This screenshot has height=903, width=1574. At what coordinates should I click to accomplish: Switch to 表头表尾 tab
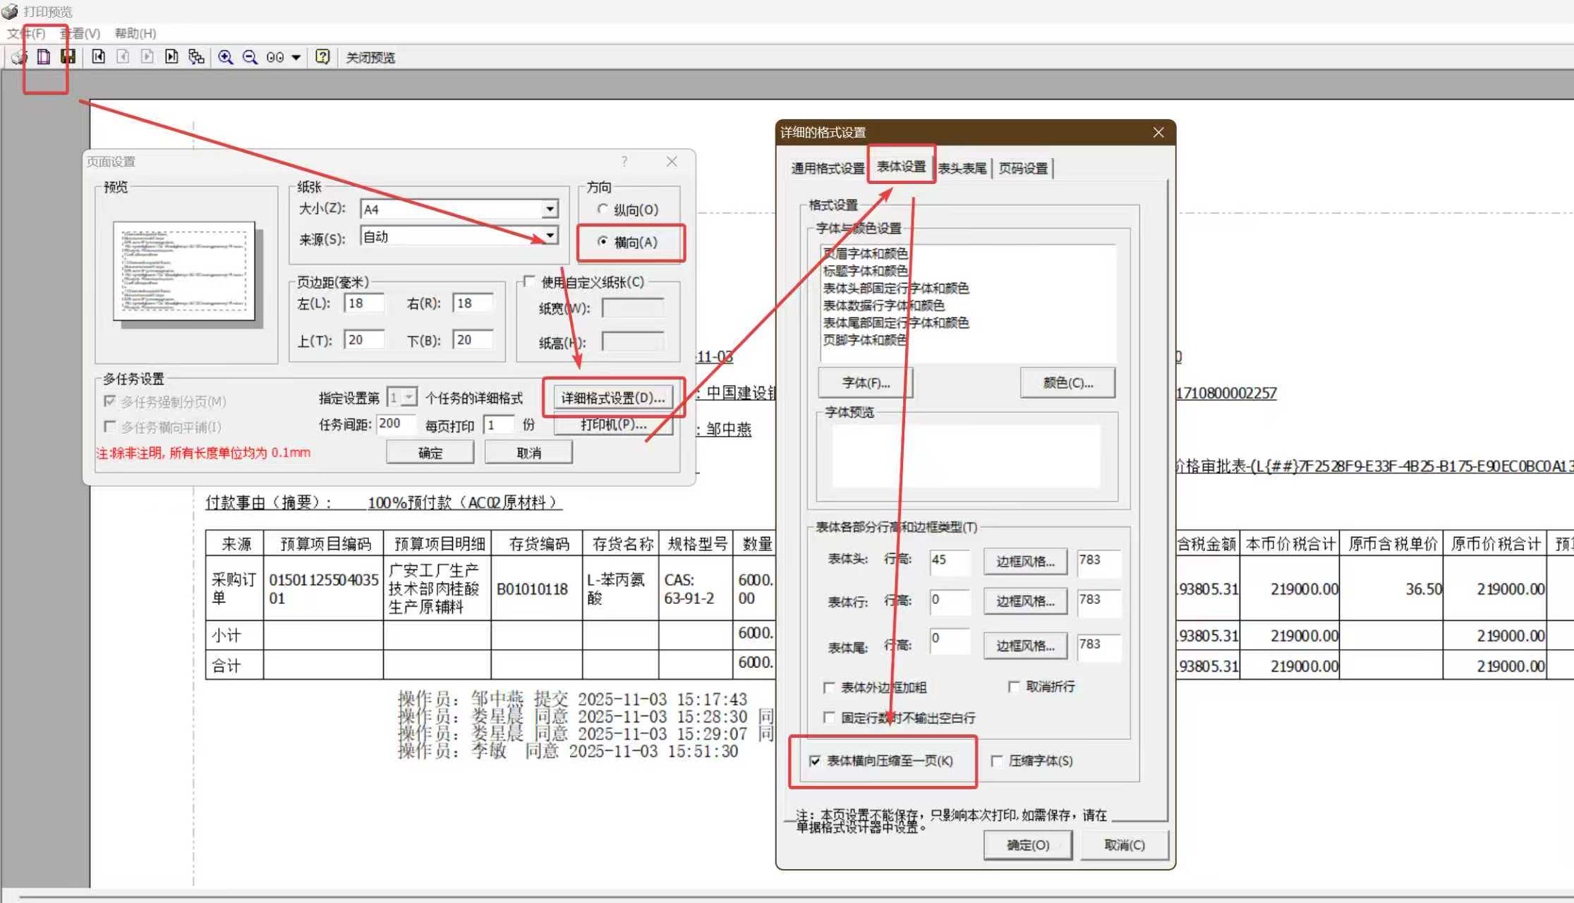pos(962,168)
